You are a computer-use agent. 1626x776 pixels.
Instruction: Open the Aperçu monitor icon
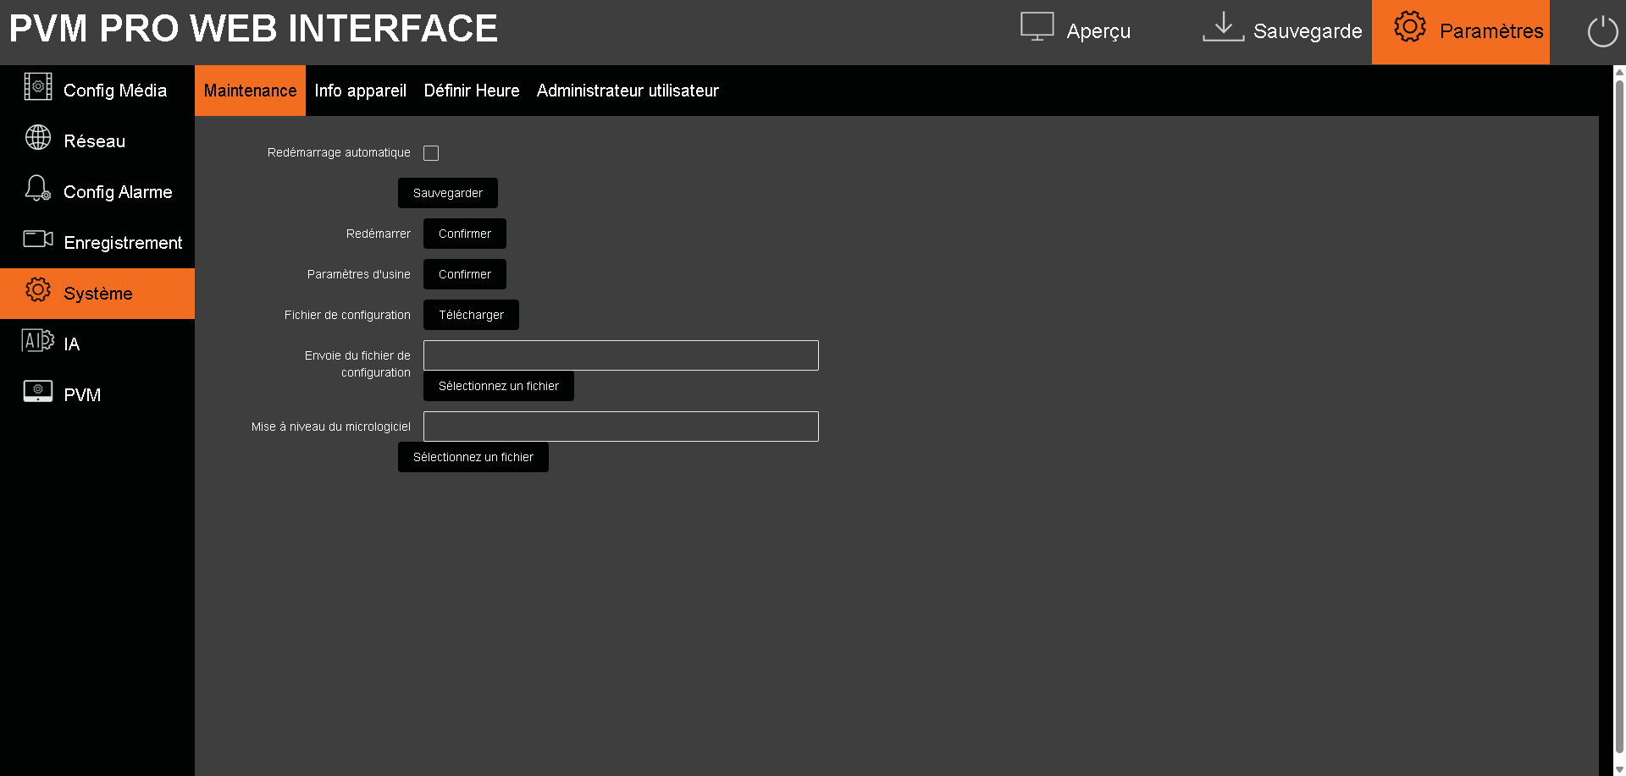coord(1037,26)
